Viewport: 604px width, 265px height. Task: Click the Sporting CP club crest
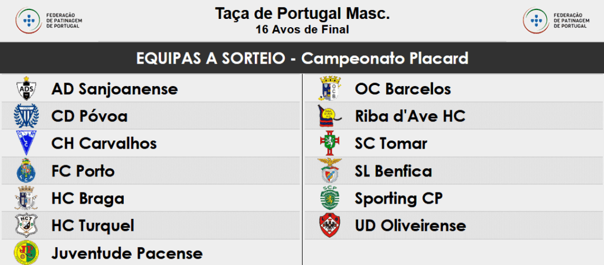[329, 198]
